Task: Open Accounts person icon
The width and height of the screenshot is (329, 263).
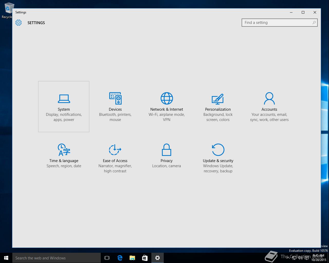Action: tap(269, 98)
